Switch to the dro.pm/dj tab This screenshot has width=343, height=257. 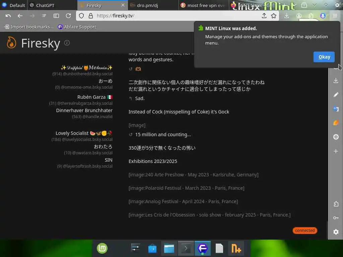tap(153, 5)
